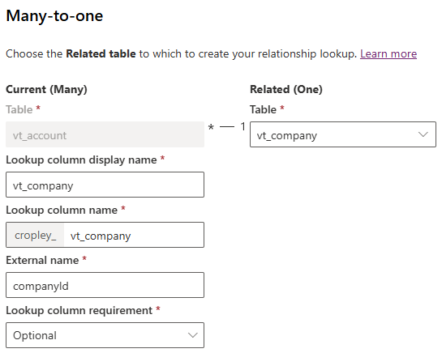Select the Current (Many) section label

pos(46,89)
